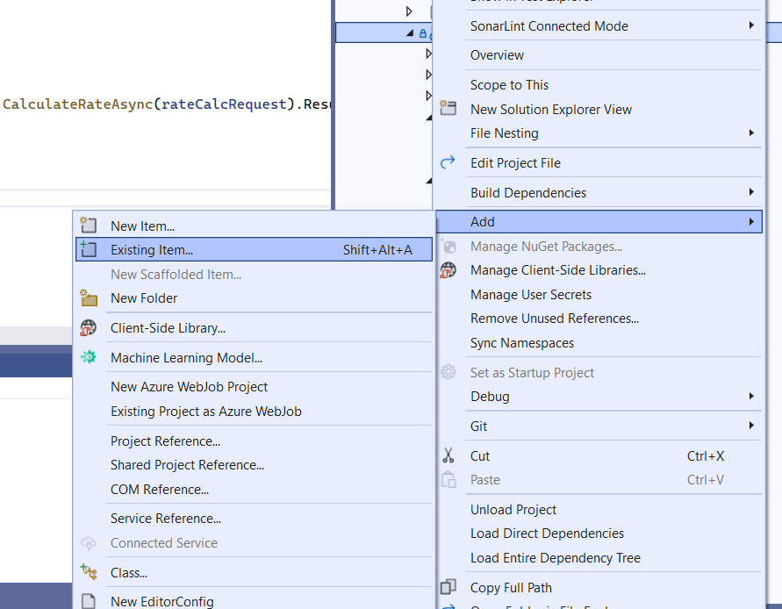Choose New Folder menu entry
This screenshot has height=609, width=782.
[254, 298]
